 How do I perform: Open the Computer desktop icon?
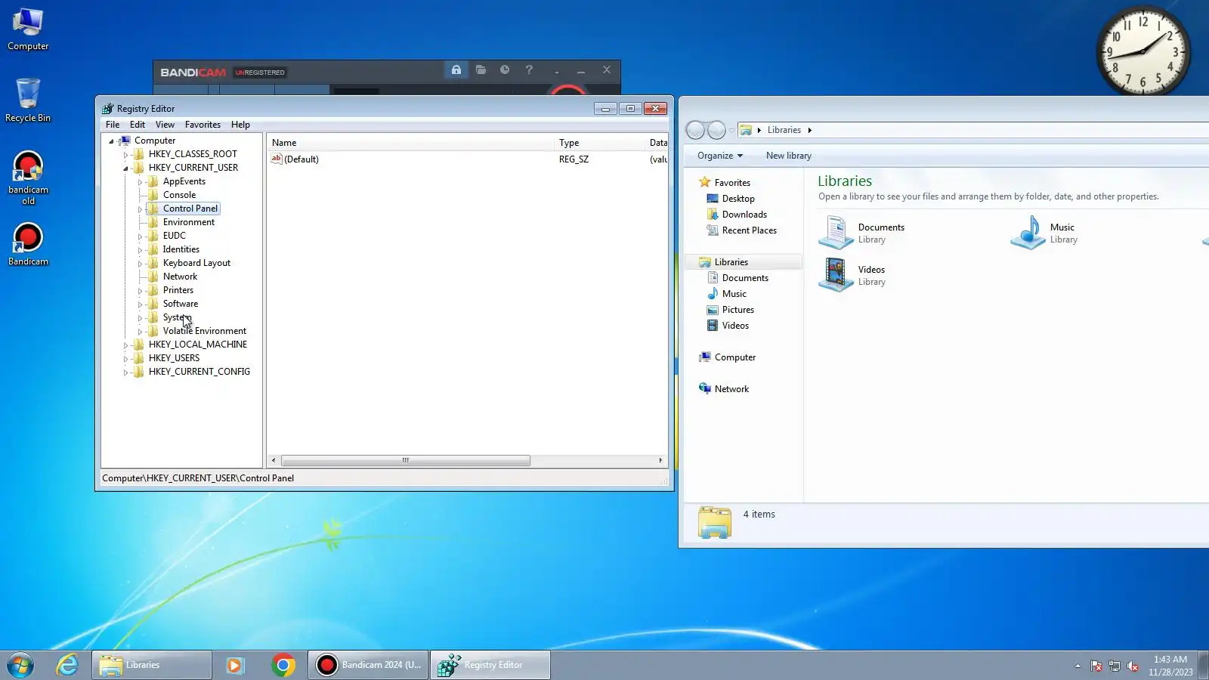[x=28, y=29]
